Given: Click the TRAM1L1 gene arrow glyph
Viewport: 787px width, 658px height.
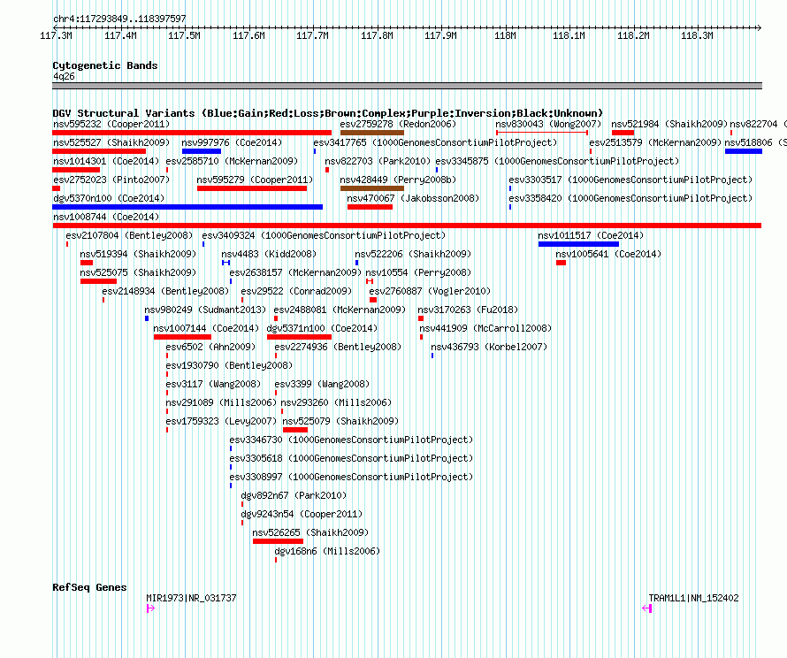Looking at the screenshot, I should pos(647,608).
